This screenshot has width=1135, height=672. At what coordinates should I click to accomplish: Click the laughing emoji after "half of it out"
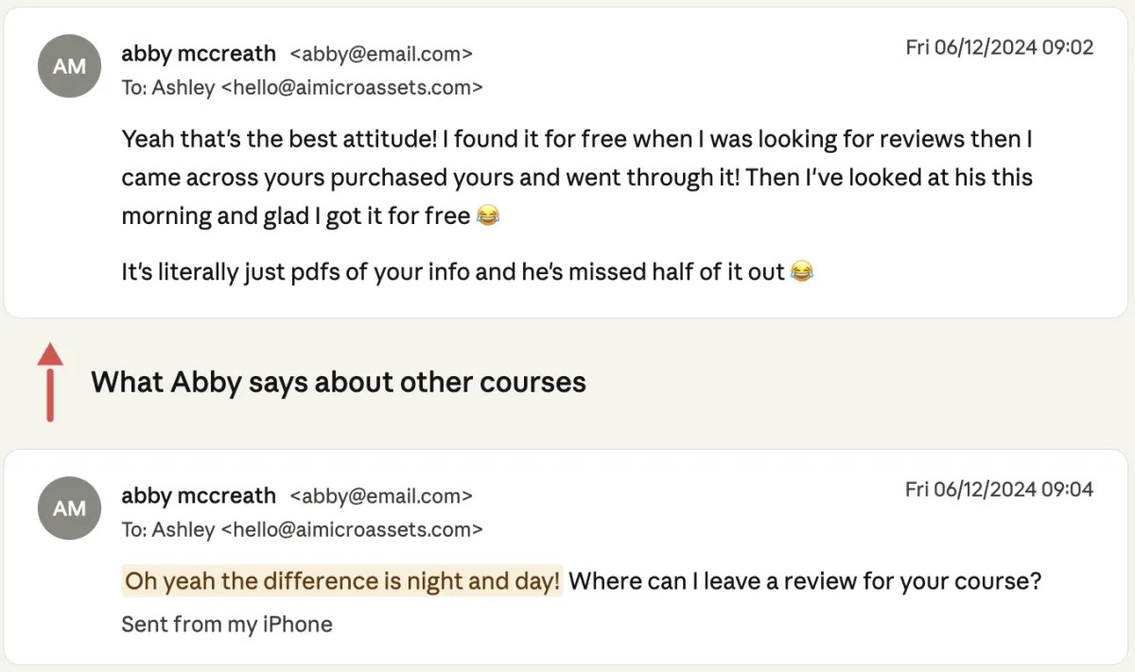[801, 272]
